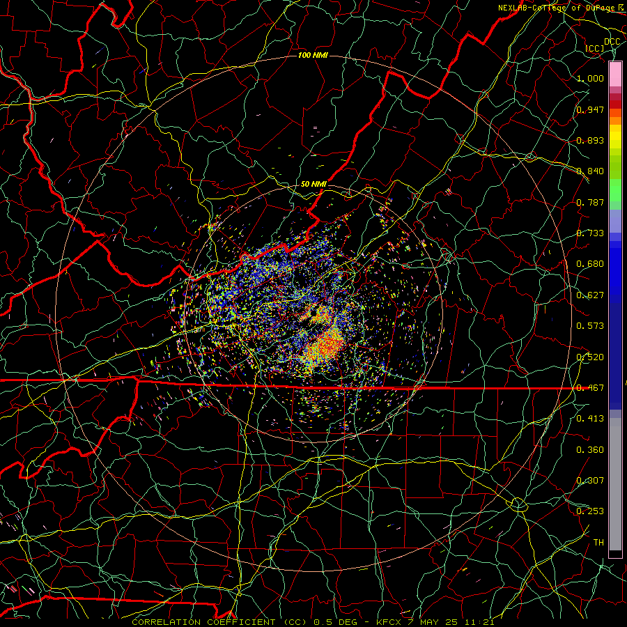Click the gray segment of the color bar
627x627 pixels.
[x=615, y=484]
